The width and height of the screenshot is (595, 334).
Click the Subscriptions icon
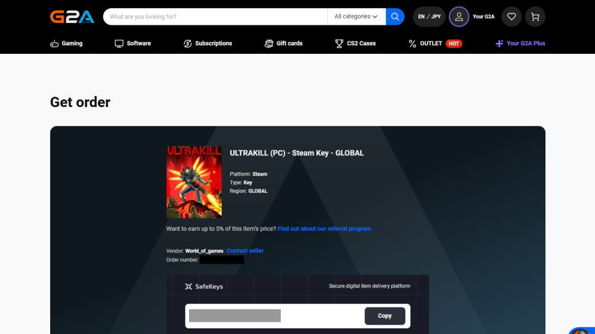pyautogui.click(x=187, y=43)
